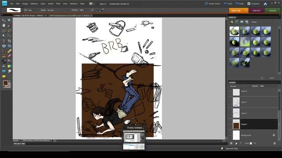Open brush Size dropdown
Image resolution: width=282 pixels, height=158 pixels.
click(37, 10)
